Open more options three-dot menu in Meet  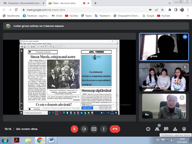104,129
